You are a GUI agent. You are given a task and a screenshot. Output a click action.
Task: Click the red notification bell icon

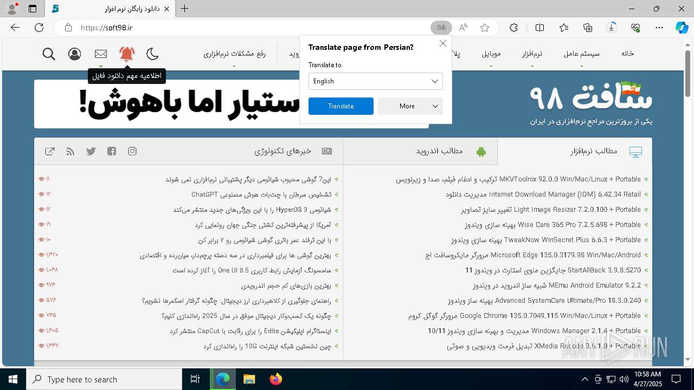pyautogui.click(x=127, y=54)
